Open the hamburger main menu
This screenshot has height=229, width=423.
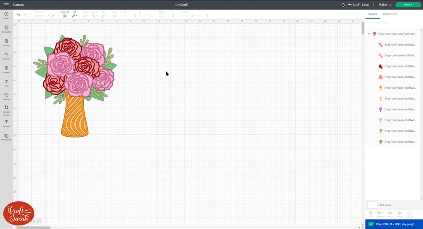pyautogui.click(x=6, y=5)
